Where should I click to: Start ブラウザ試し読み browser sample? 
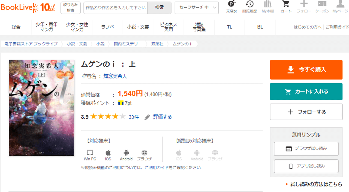tap(306, 149)
